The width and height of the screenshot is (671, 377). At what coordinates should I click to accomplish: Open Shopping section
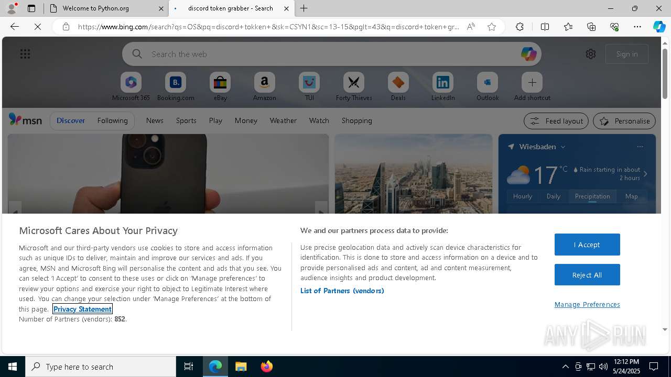coord(357,120)
